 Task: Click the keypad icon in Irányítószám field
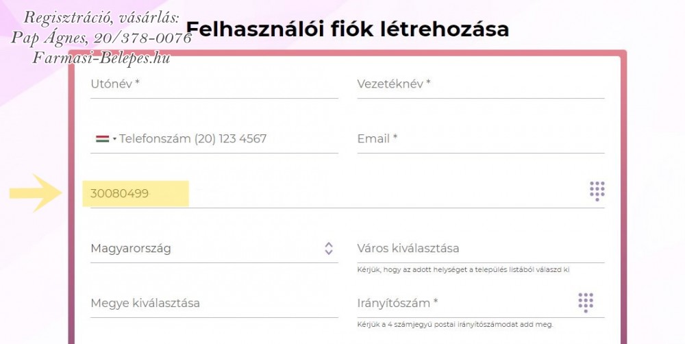point(586,302)
